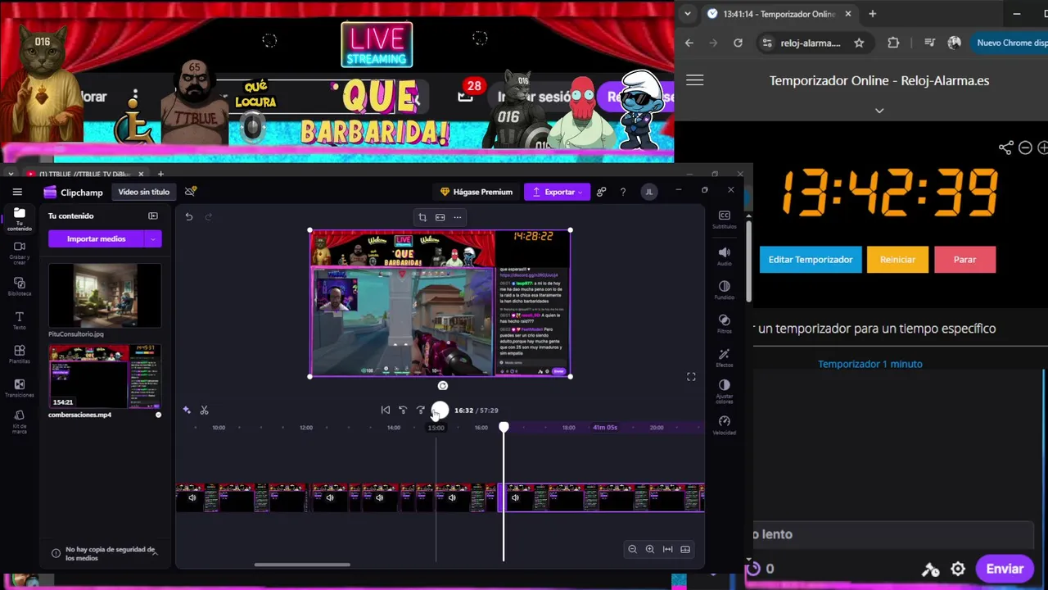Click the fit/fill preview icon
This screenshot has height=590, width=1048.
pos(440,217)
